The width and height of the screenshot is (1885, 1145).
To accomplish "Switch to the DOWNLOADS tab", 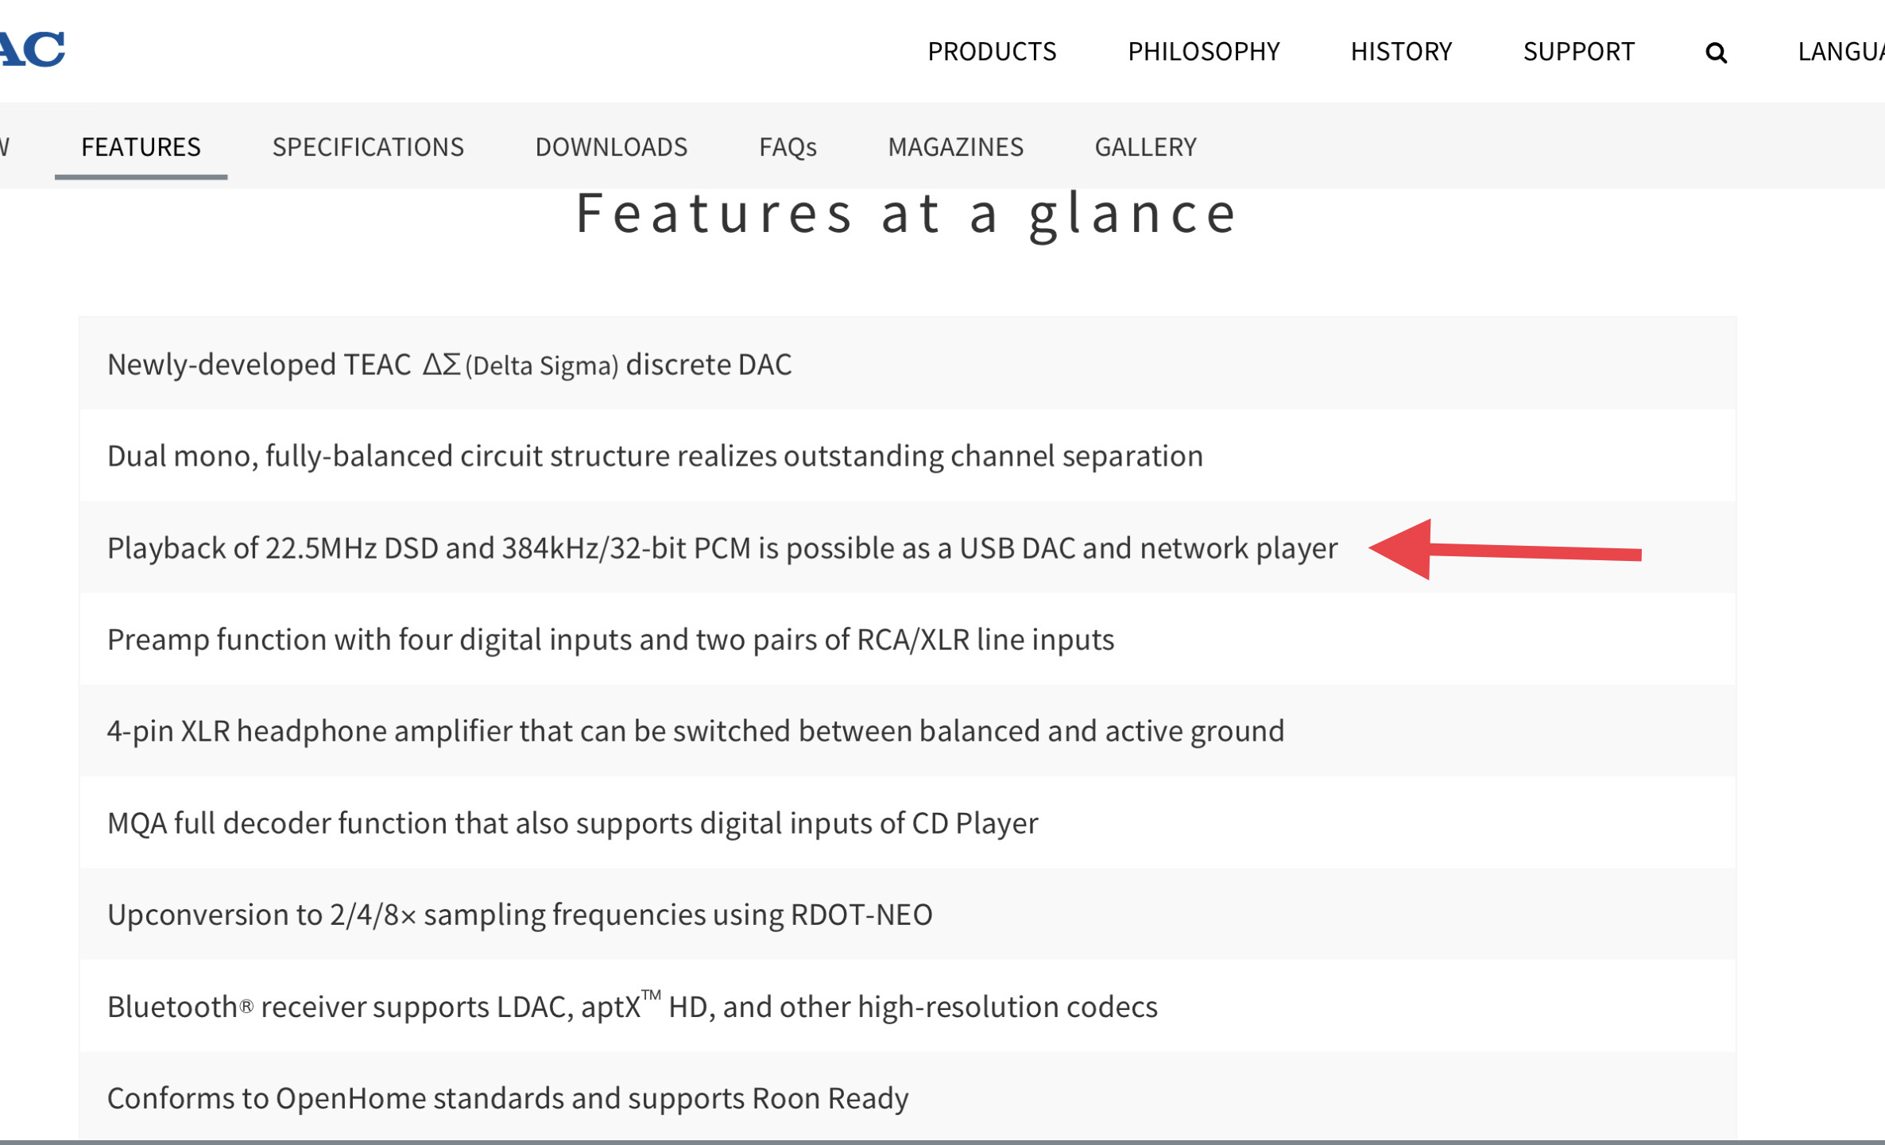I will point(611,147).
